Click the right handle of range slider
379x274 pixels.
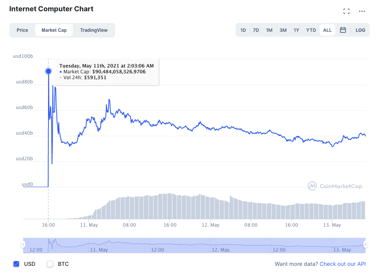[x=365, y=245]
